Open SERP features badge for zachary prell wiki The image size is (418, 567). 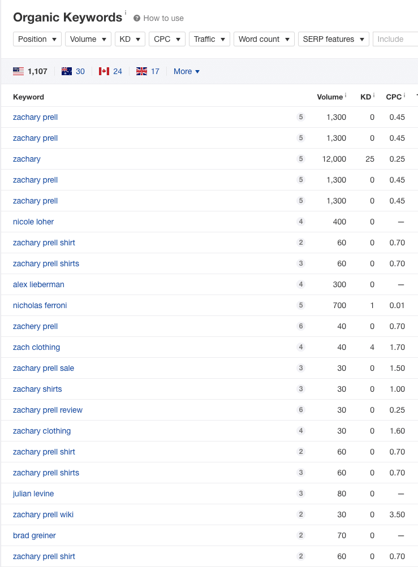point(301,514)
